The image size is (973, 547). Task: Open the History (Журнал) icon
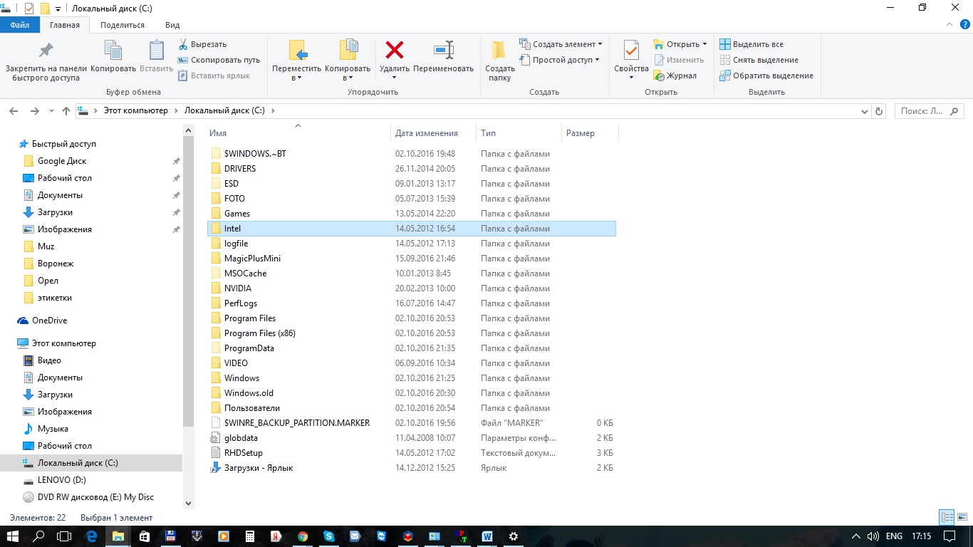660,75
